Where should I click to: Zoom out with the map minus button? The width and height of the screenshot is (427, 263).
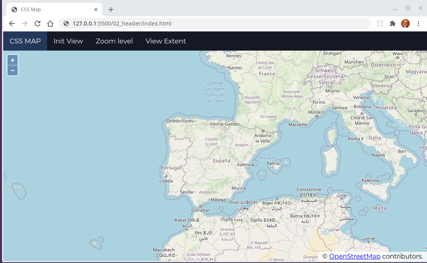[12, 71]
